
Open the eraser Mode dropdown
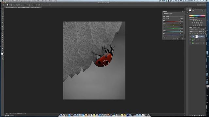pyautogui.click(x=18, y=5)
